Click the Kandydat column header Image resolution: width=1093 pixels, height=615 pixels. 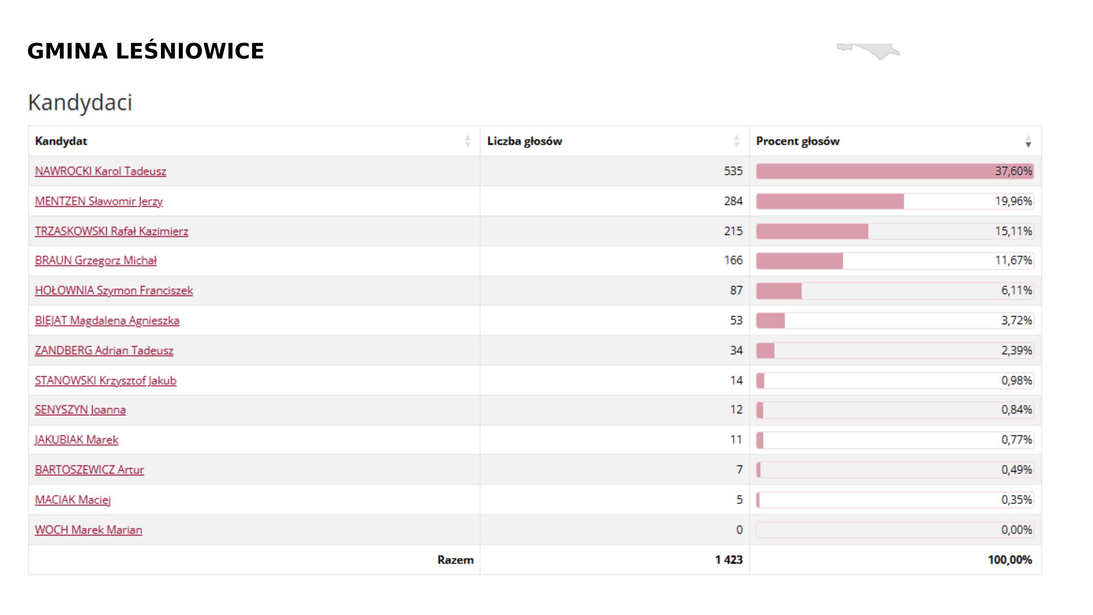[x=61, y=141]
